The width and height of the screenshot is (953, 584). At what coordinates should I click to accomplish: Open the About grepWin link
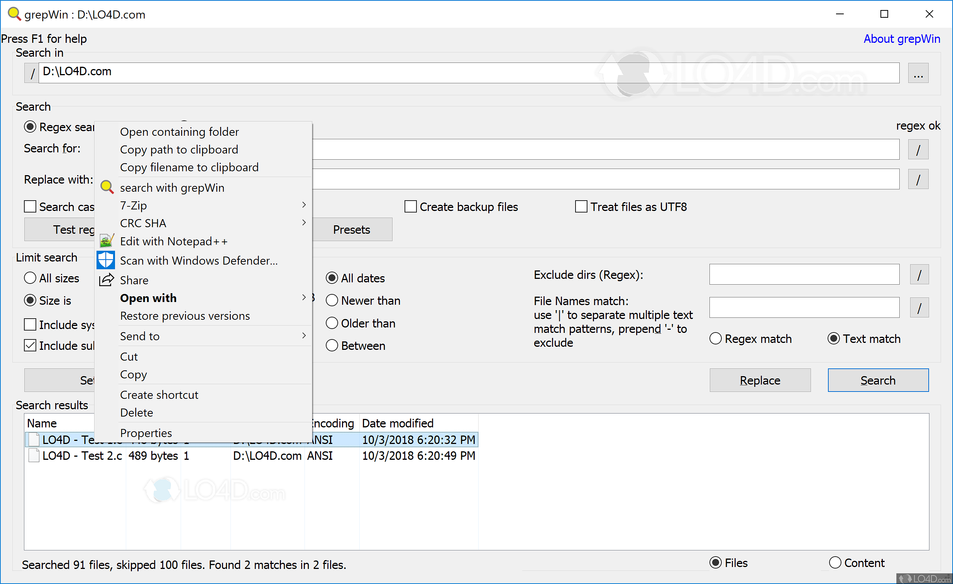click(902, 39)
